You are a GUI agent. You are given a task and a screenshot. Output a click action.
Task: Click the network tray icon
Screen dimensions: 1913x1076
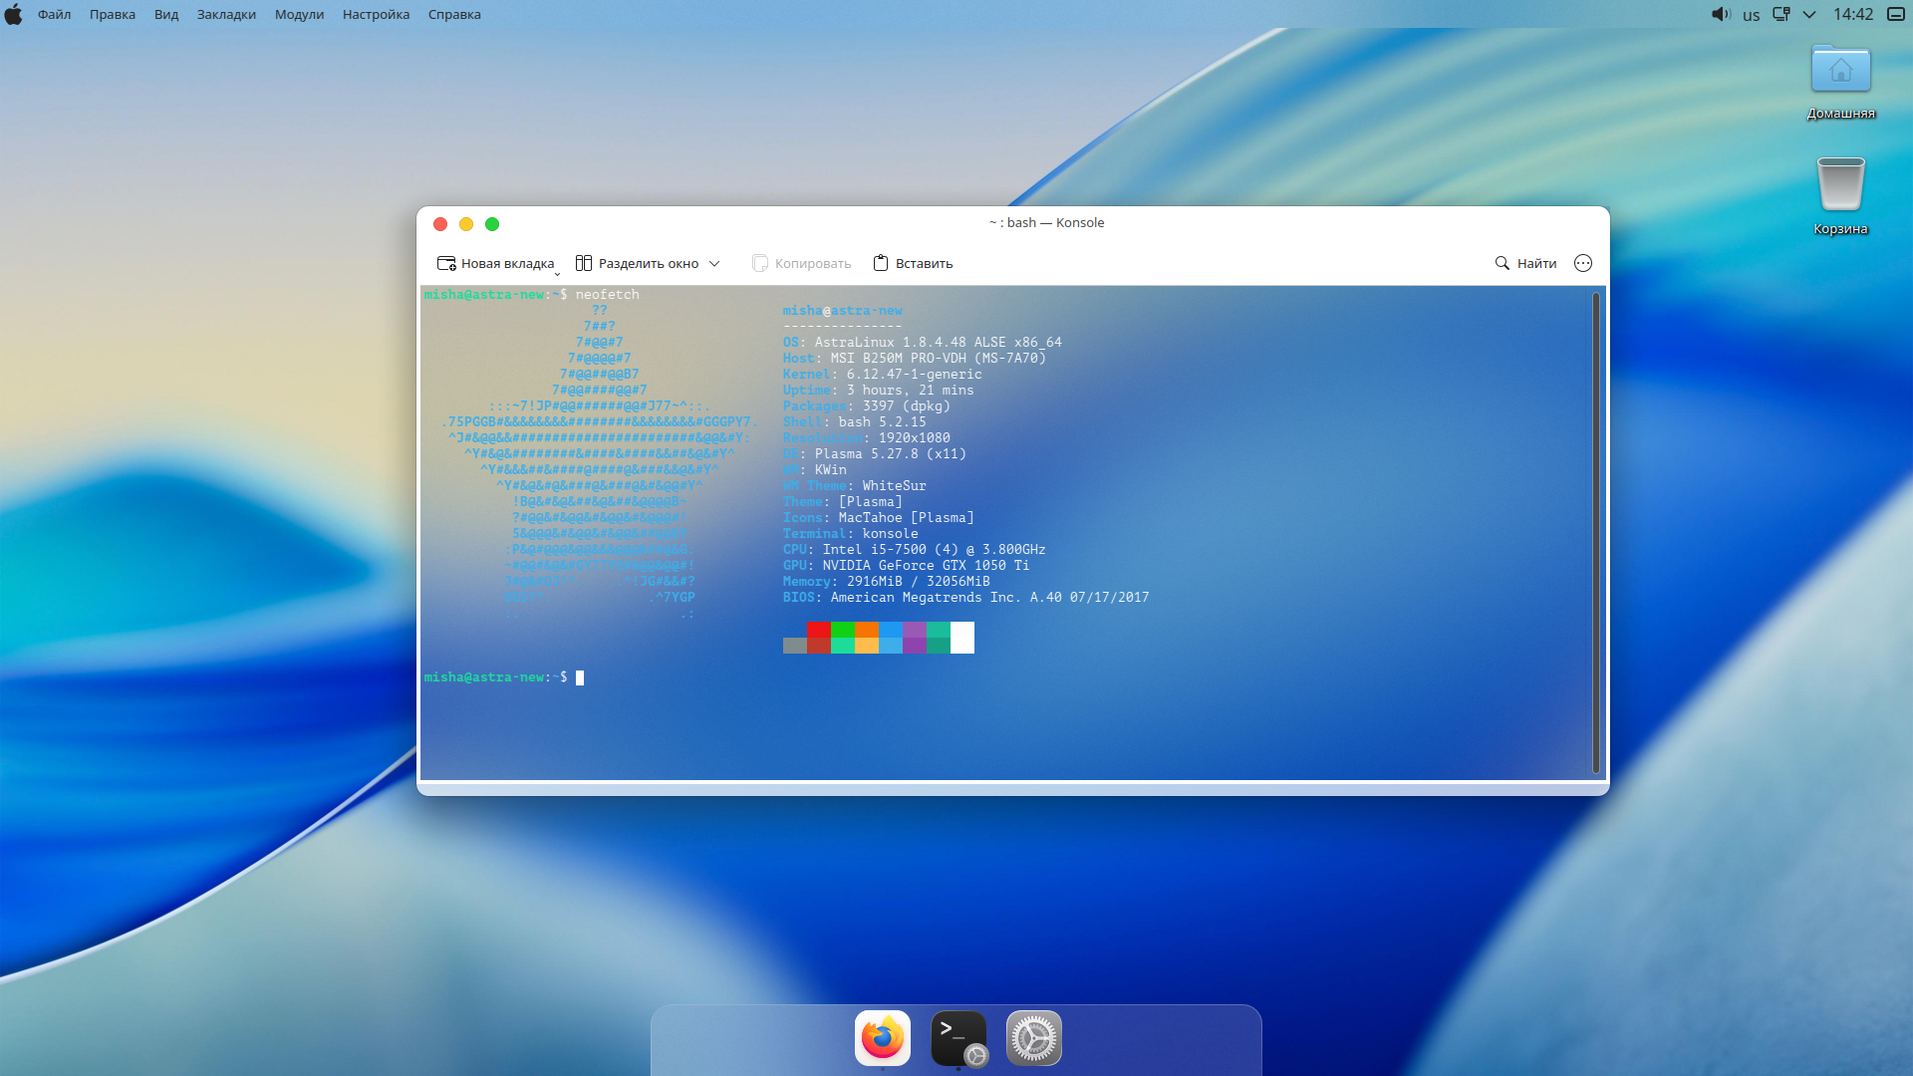pos(1781,15)
